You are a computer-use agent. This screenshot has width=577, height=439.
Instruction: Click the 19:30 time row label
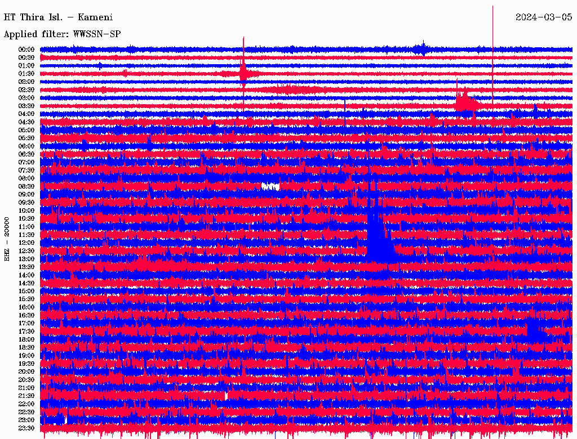[26, 364]
